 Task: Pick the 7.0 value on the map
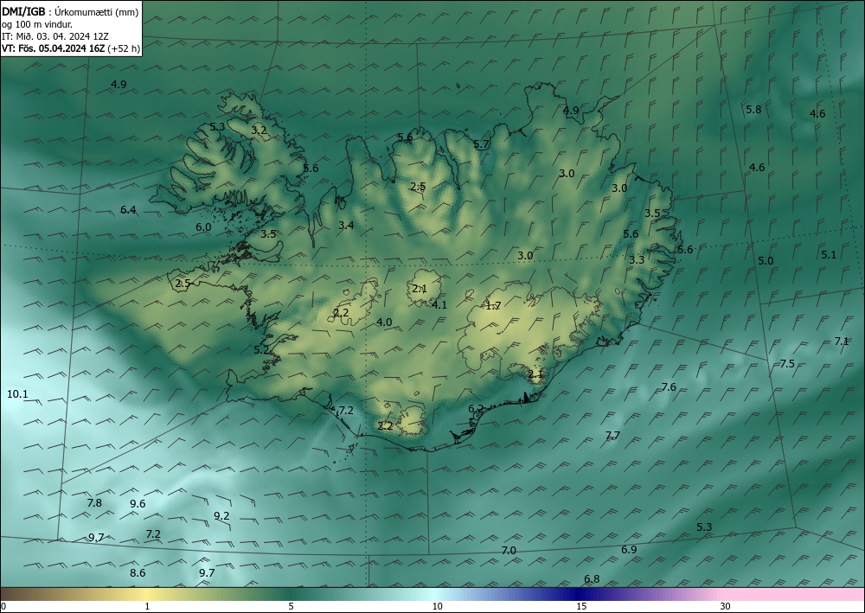509,551
